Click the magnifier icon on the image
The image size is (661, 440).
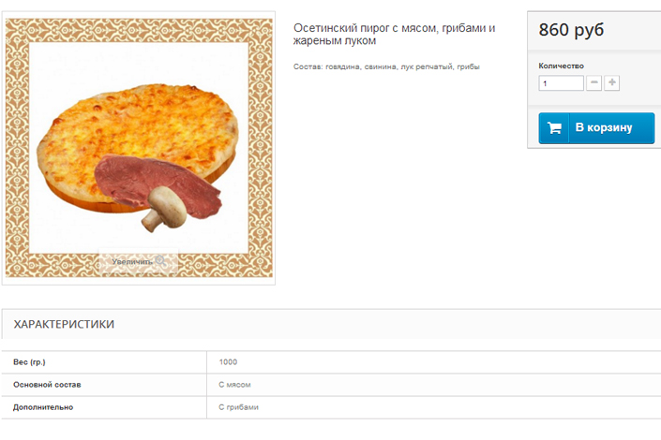[x=161, y=261]
